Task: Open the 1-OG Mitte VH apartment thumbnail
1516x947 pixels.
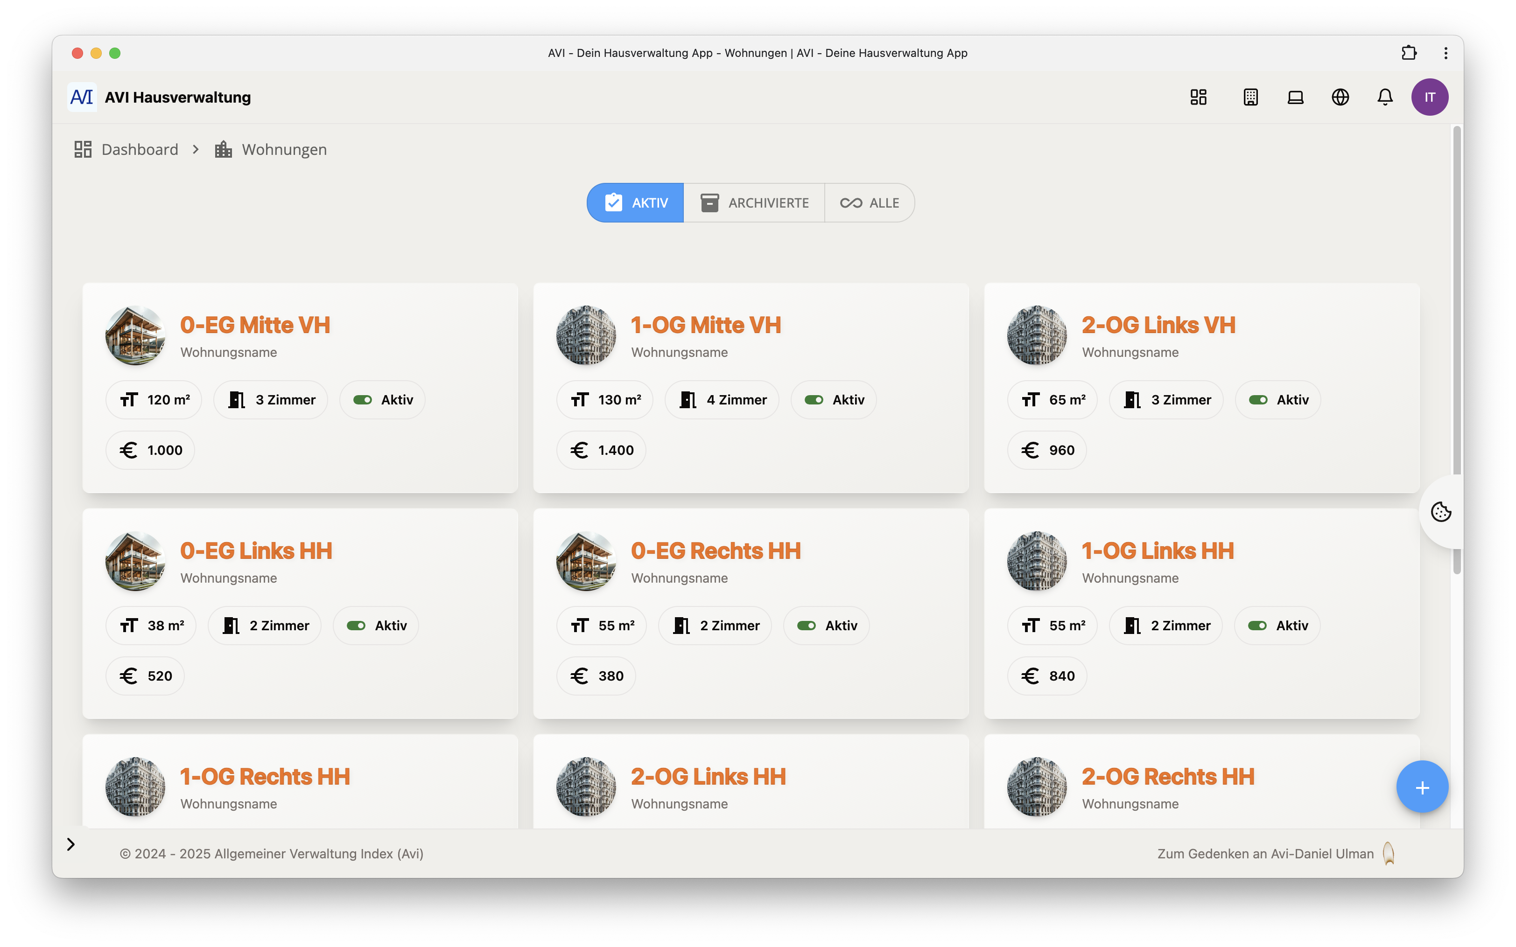Action: 586,335
